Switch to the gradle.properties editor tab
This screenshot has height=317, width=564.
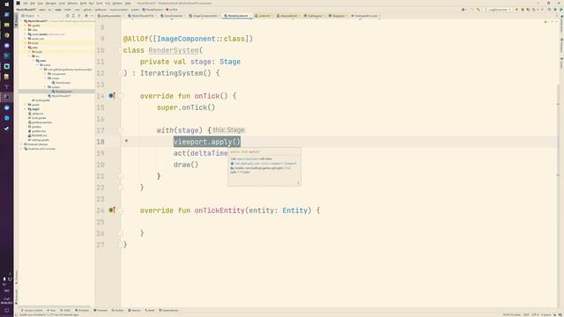coord(109,16)
